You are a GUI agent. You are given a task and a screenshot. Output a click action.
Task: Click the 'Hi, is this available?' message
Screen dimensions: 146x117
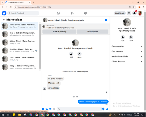pos(55,79)
